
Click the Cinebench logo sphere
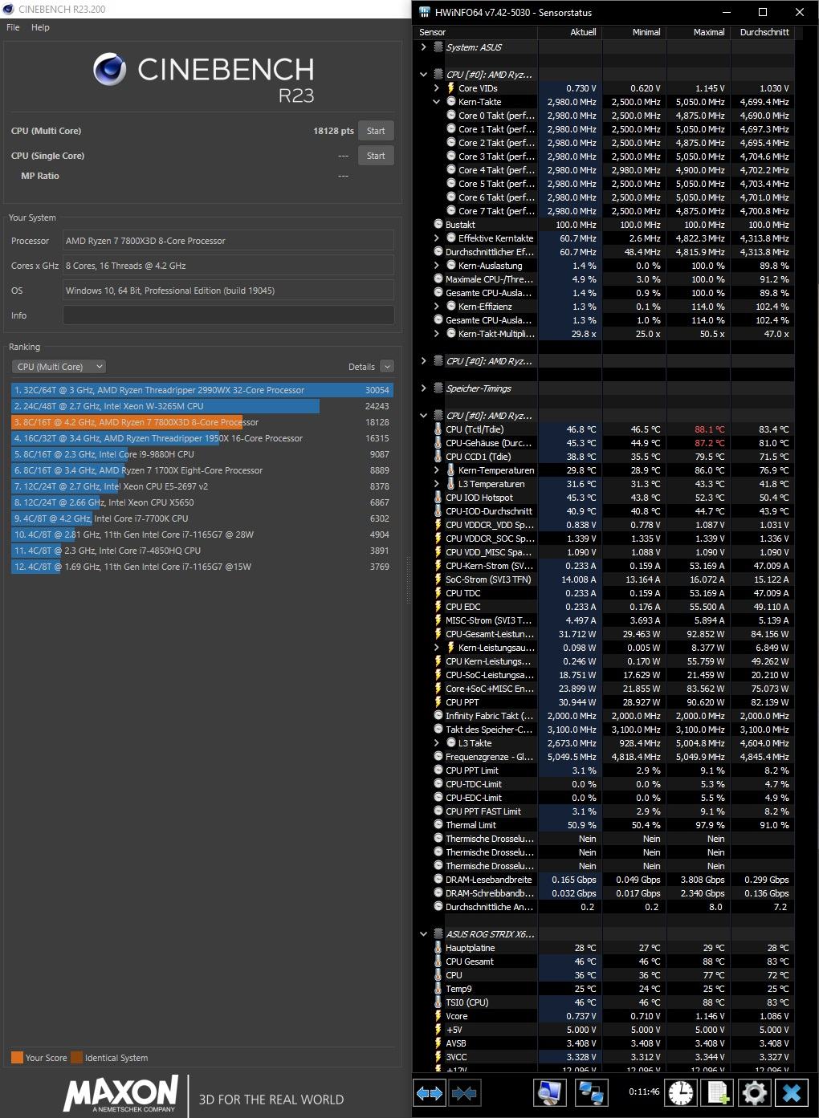pyautogui.click(x=110, y=70)
